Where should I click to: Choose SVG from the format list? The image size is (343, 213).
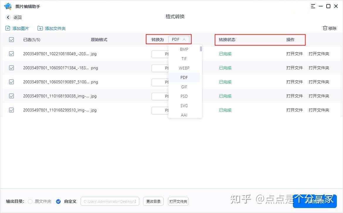[x=184, y=106]
